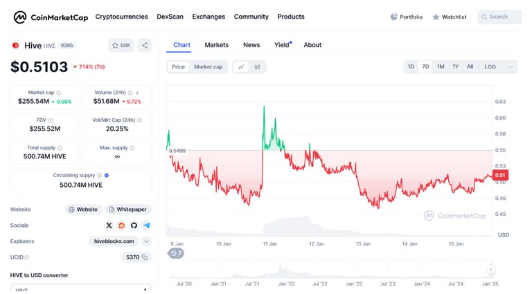Select the Market cap chart toggle
Image resolution: width=532 pixels, height=294 pixels.
[209, 66]
